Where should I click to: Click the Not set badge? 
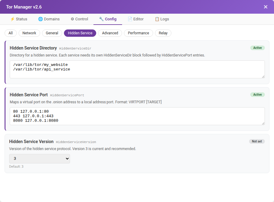(257, 141)
